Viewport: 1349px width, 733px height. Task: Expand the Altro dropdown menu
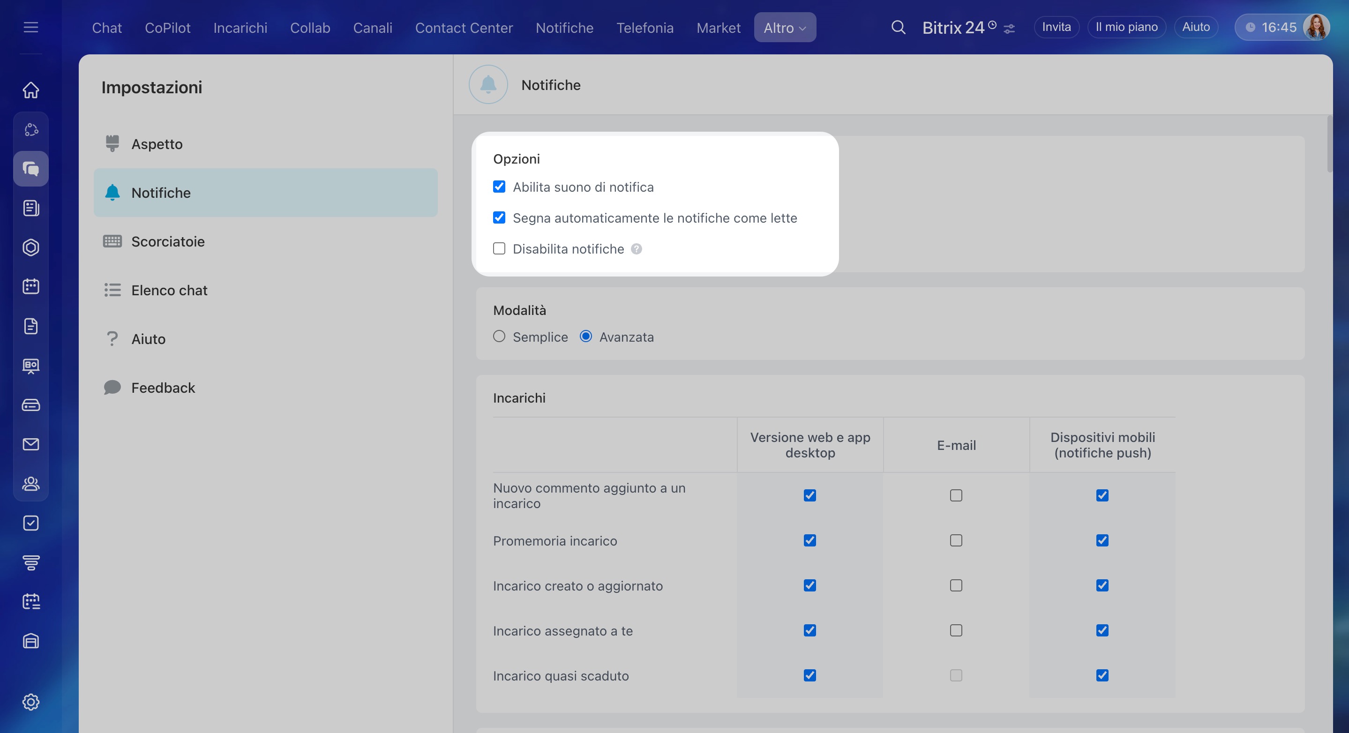click(x=785, y=28)
